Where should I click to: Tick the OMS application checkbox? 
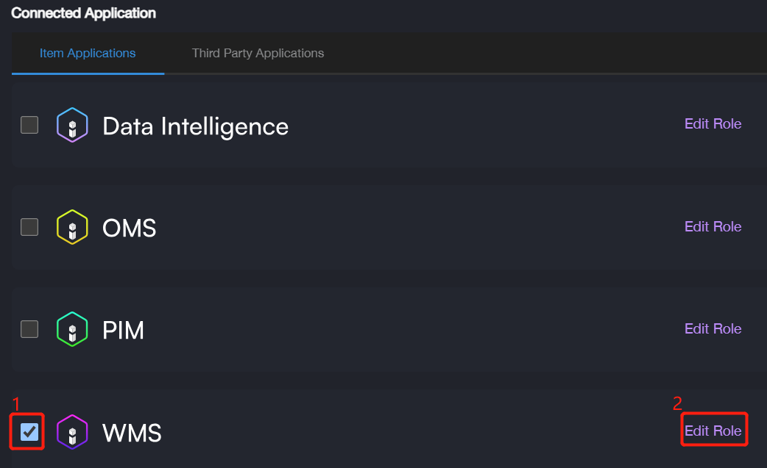click(29, 227)
